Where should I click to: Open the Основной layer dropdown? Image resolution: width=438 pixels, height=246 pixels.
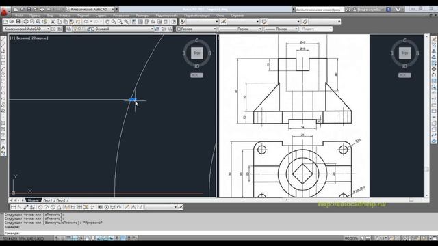pos(114,29)
